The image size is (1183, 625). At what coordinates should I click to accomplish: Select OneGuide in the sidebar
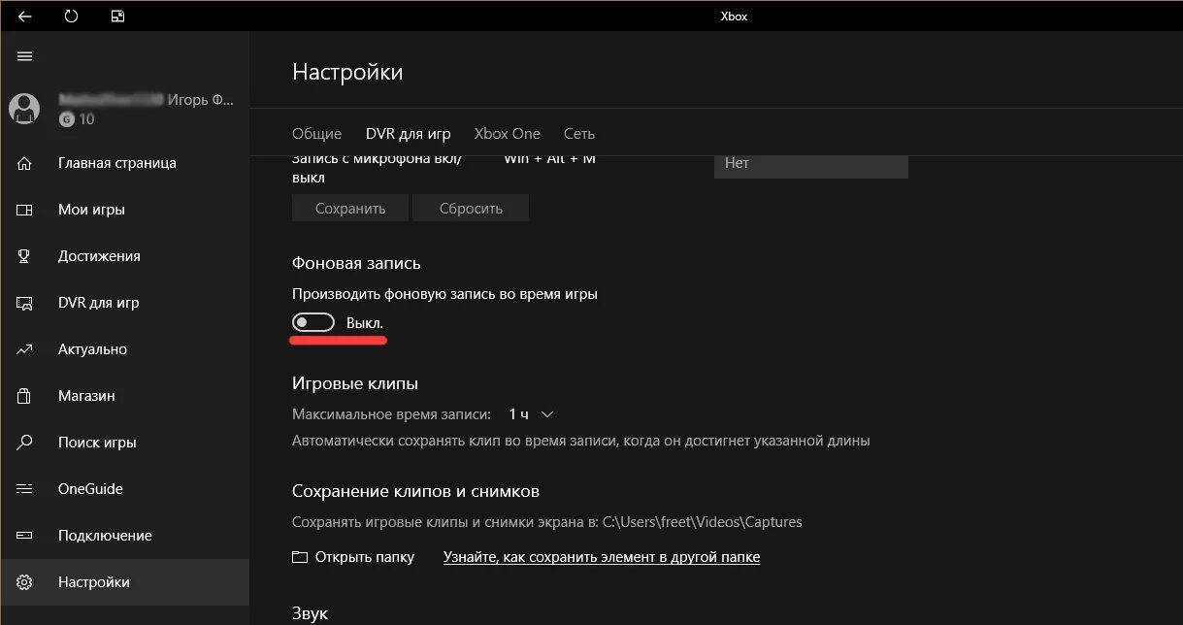click(x=124, y=489)
